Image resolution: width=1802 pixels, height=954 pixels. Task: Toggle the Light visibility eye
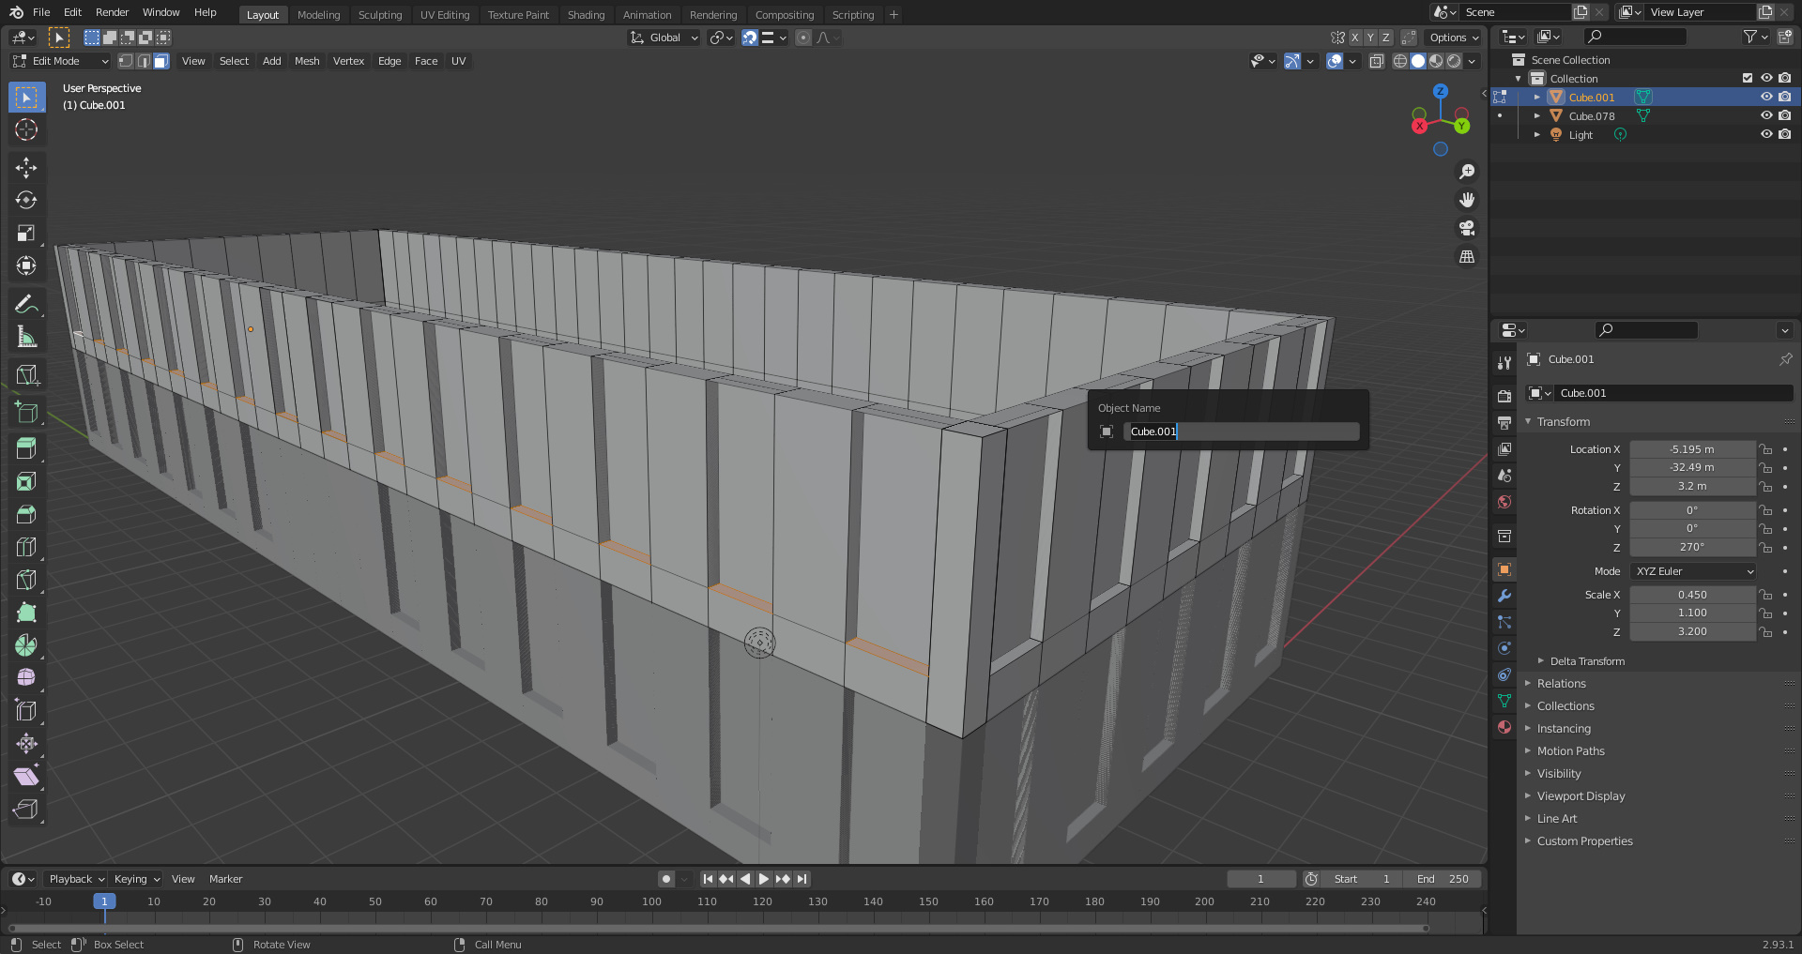(x=1765, y=134)
